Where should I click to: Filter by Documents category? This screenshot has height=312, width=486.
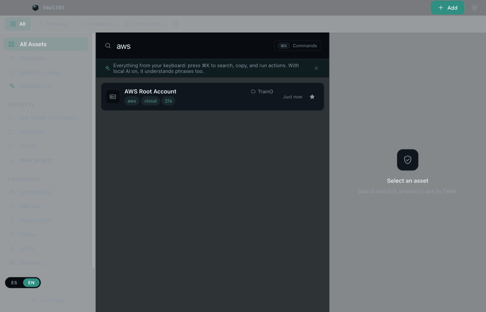click(46, 220)
